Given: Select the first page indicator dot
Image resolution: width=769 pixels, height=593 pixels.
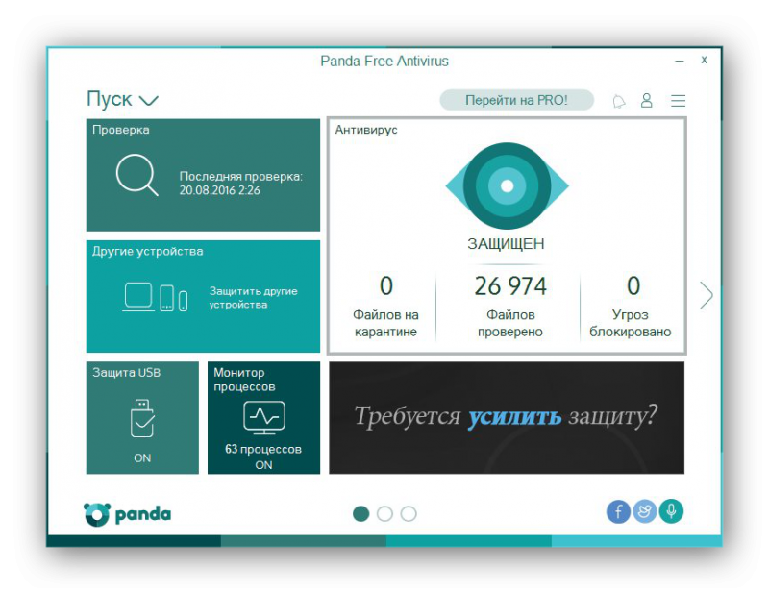Looking at the screenshot, I should click(361, 513).
